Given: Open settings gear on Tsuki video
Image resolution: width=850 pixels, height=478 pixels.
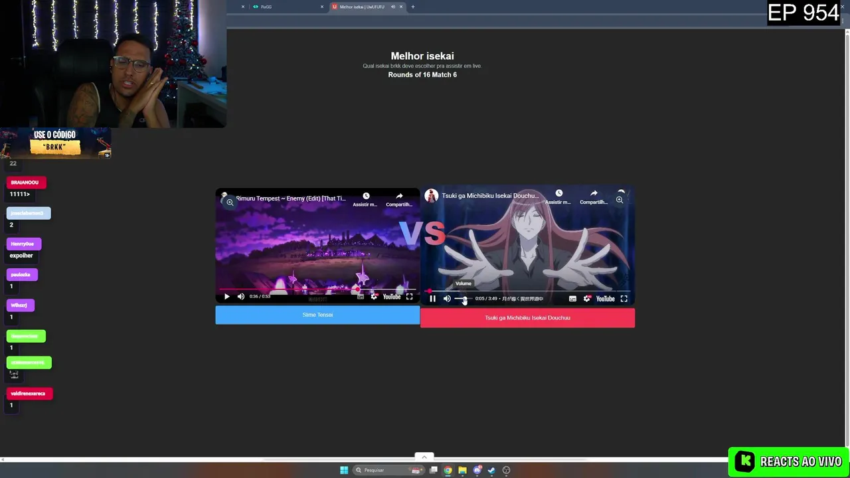Looking at the screenshot, I should pos(586,299).
